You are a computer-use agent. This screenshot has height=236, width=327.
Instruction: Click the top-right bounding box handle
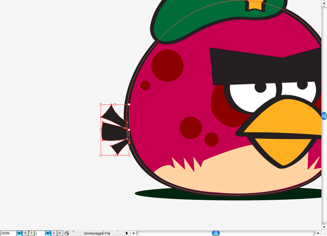click(129, 104)
